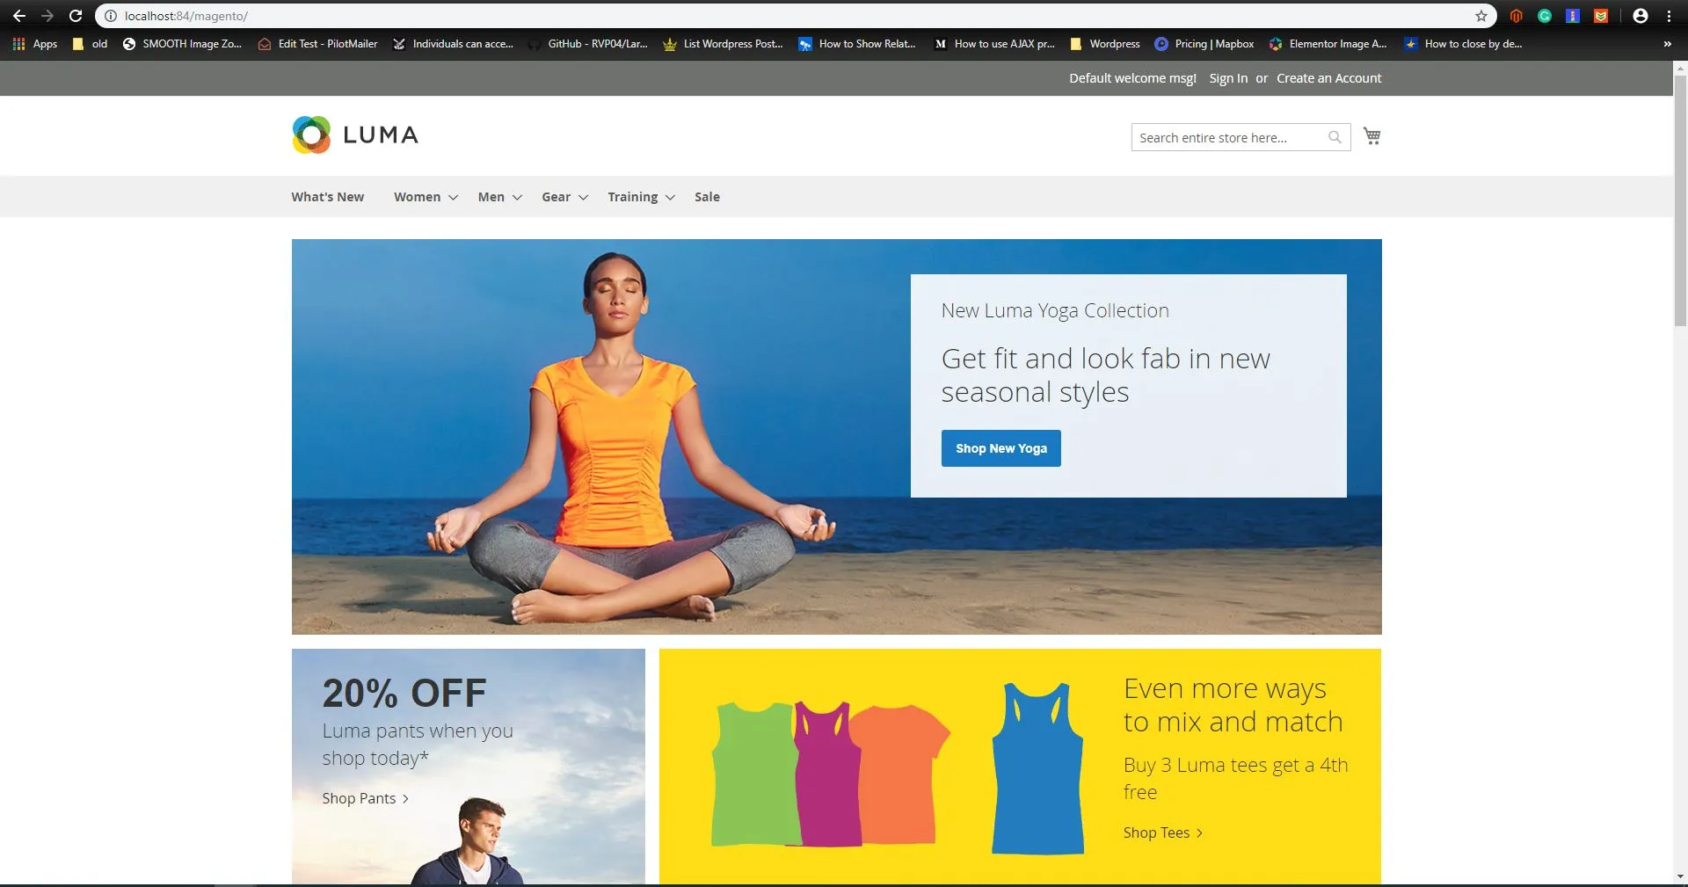Open the Pricing | Mapbox bookmark
Screen dimensions: 1688x887
tap(1204, 44)
